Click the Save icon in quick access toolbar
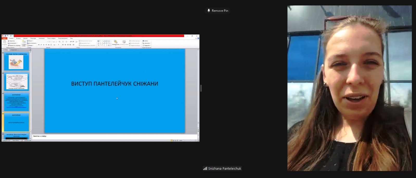 pyautogui.click(x=5, y=36)
